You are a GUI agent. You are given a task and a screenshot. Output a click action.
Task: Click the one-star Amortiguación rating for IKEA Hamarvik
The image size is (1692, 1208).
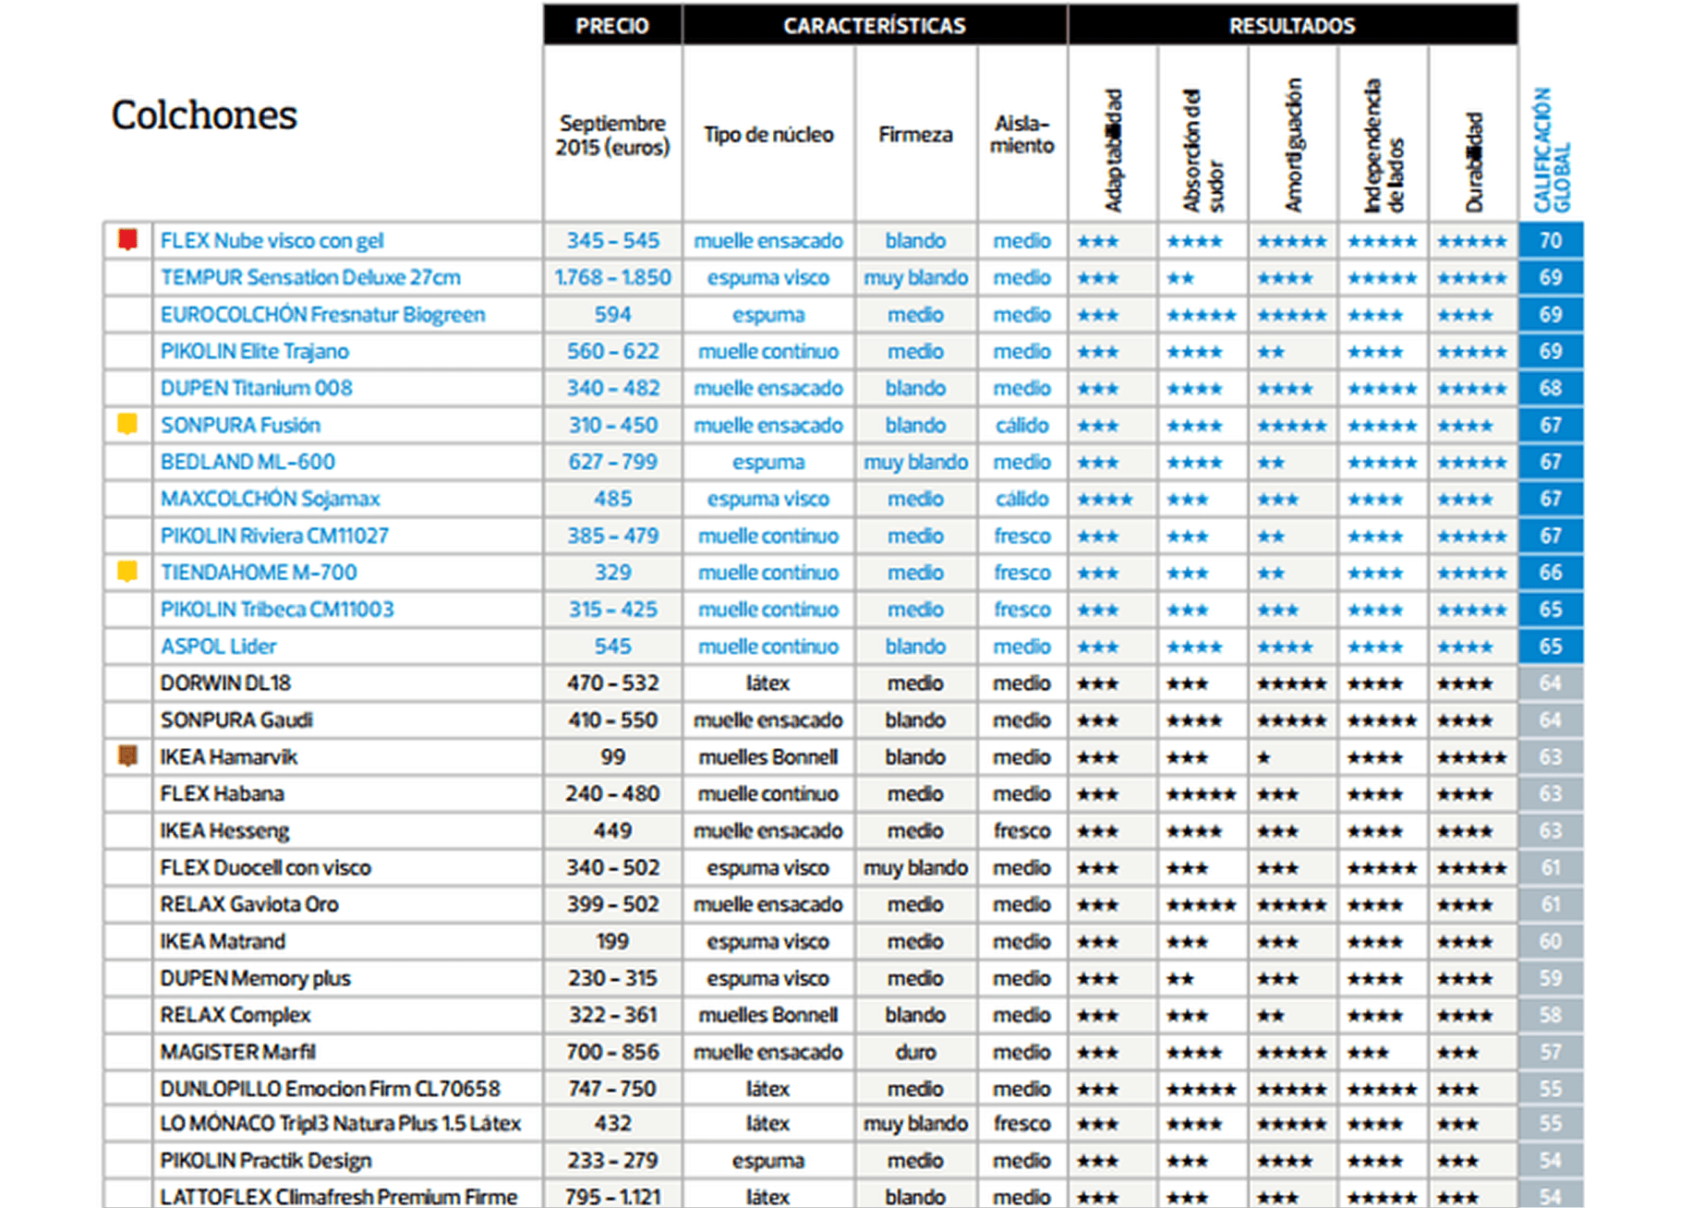coord(1263,757)
